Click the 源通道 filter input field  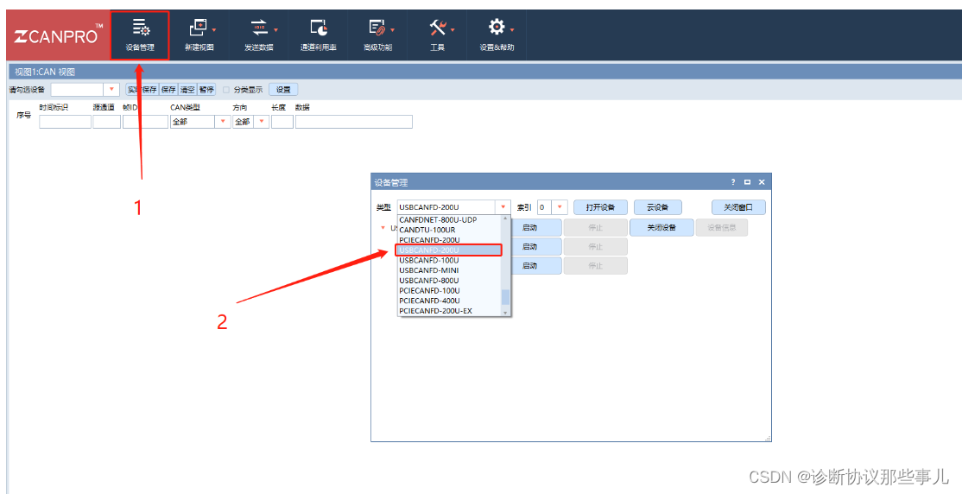tap(107, 122)
